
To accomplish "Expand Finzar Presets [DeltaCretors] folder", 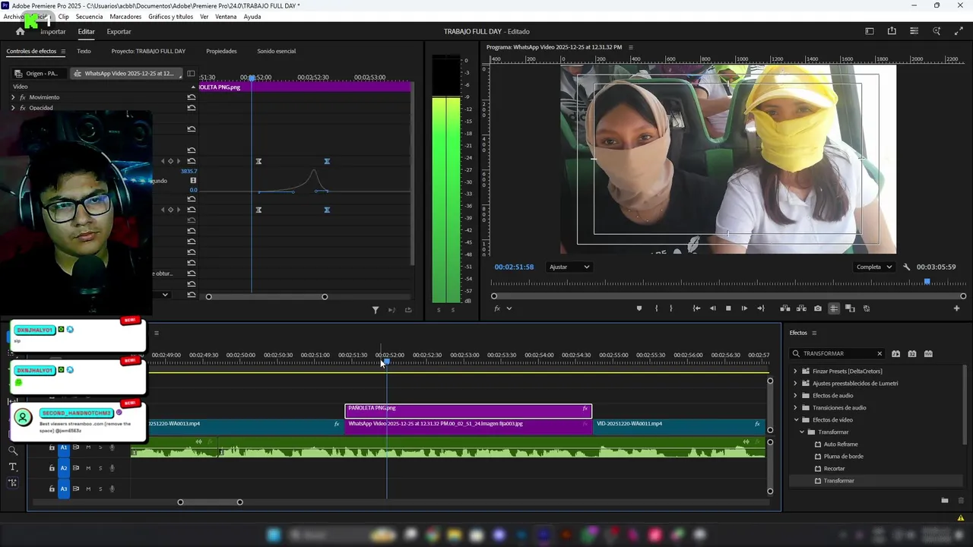I will [796, 372].
